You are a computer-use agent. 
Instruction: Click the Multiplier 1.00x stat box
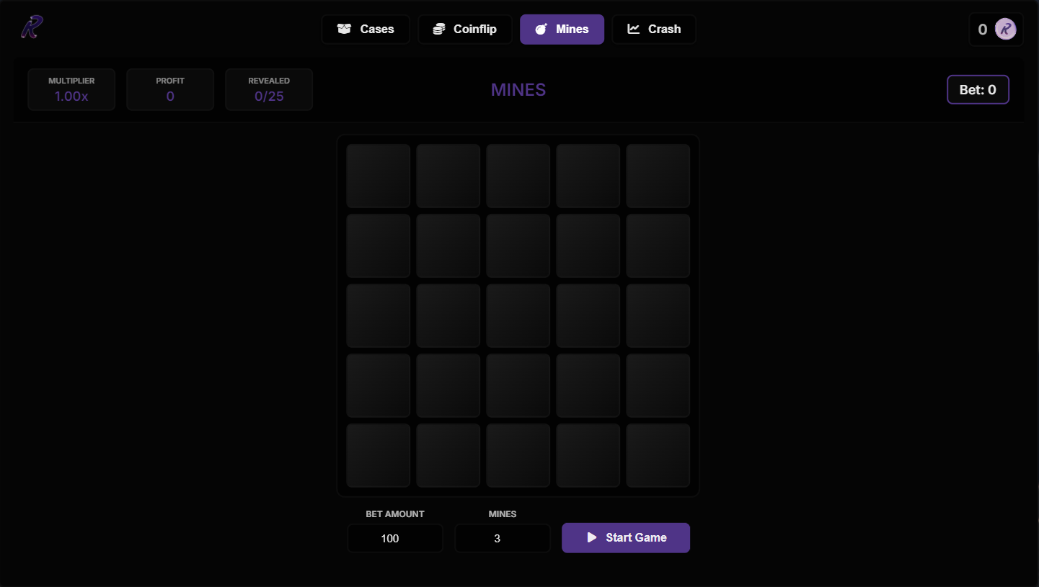[x=71, y=90]
